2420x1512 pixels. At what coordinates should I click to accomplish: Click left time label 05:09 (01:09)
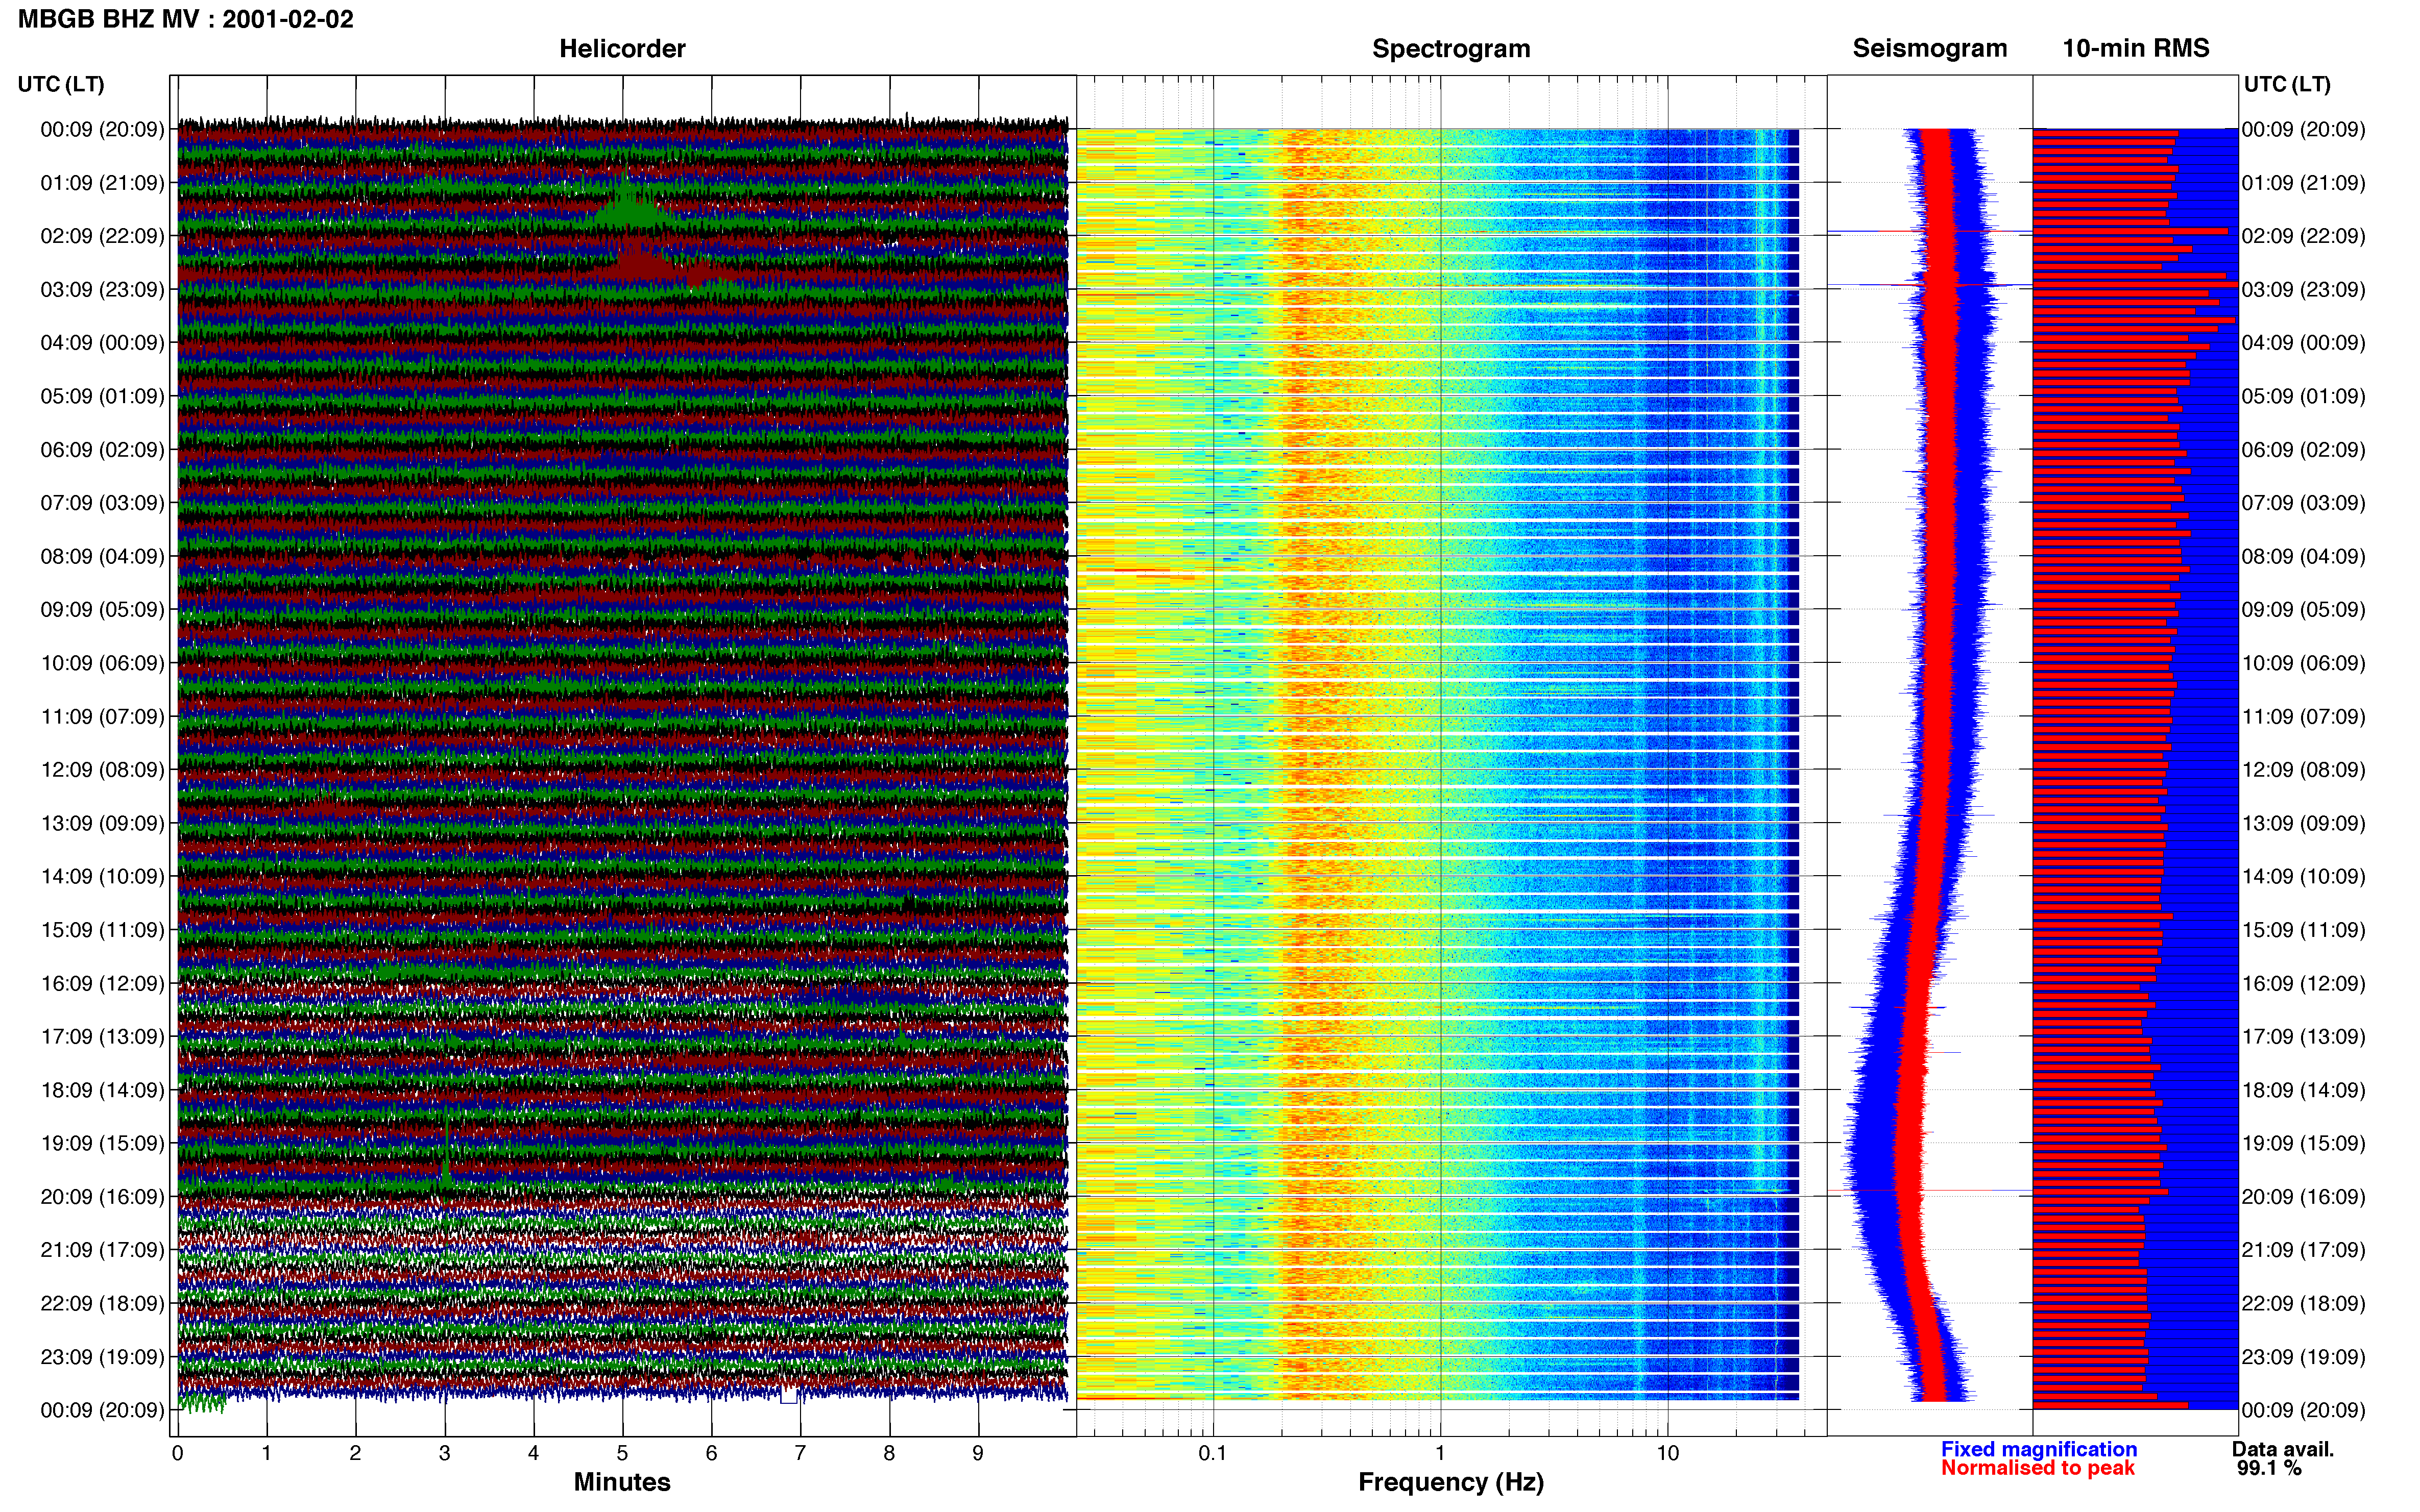click(102, 396)
